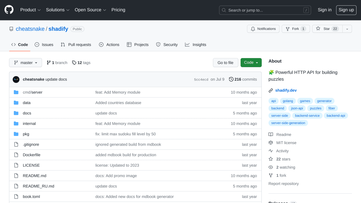The height and width of the screenshot is (203, 361).
Task: Open the Actions tab
Action: 109,45
